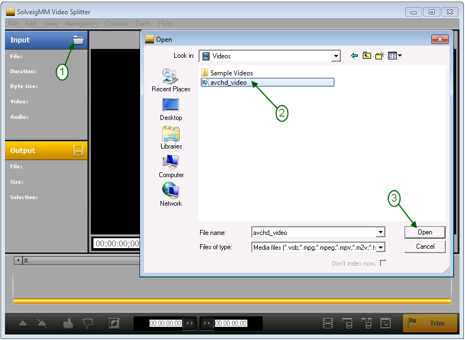Open the Control menu

click(116, 24)
